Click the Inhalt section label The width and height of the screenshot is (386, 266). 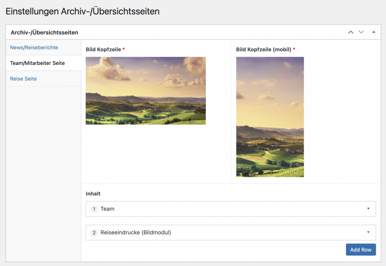pyautogui.click(x=93, y=194)
